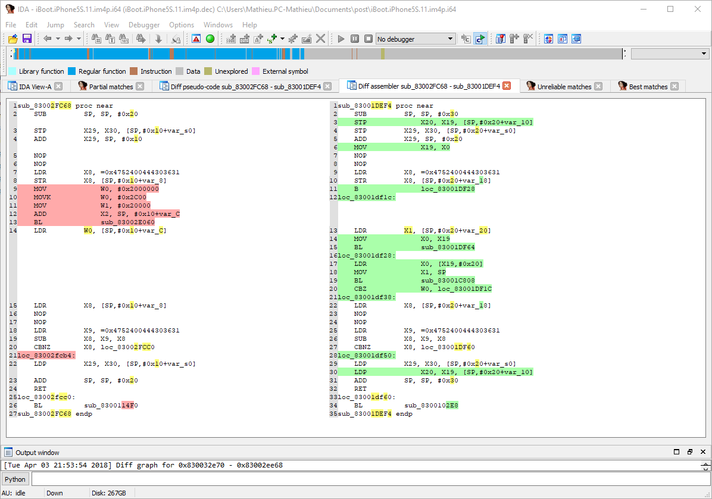This screenshot has width=712, height=499.
Task: Switch to the IDA View-A tab
Action: 35,86
